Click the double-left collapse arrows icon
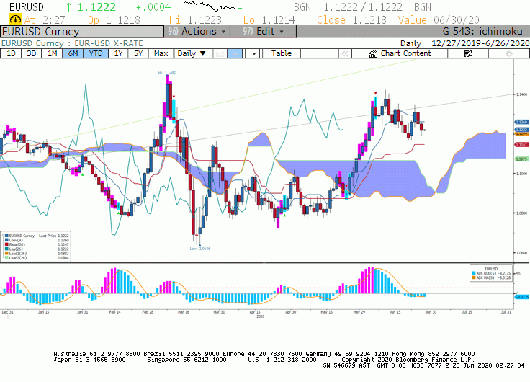This screenshot has height=382, width=530. [x=345, y=54]
